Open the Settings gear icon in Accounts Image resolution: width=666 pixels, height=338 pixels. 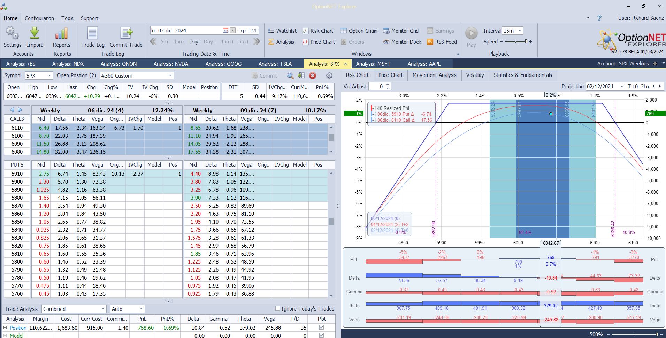pyautogui.click(x=12, y=33)
